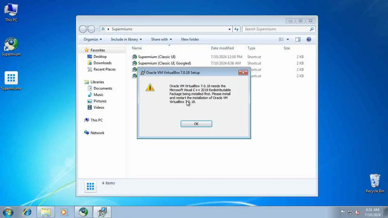This screenshot has width=388, height=218.
Task: Change your view icon in Explorer
Action: 281,39
